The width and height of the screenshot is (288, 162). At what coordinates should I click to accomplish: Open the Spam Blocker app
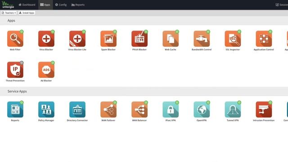pos(108,39)
